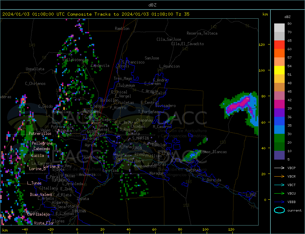Click the 'Cabecedo' place label

[42, 149]
